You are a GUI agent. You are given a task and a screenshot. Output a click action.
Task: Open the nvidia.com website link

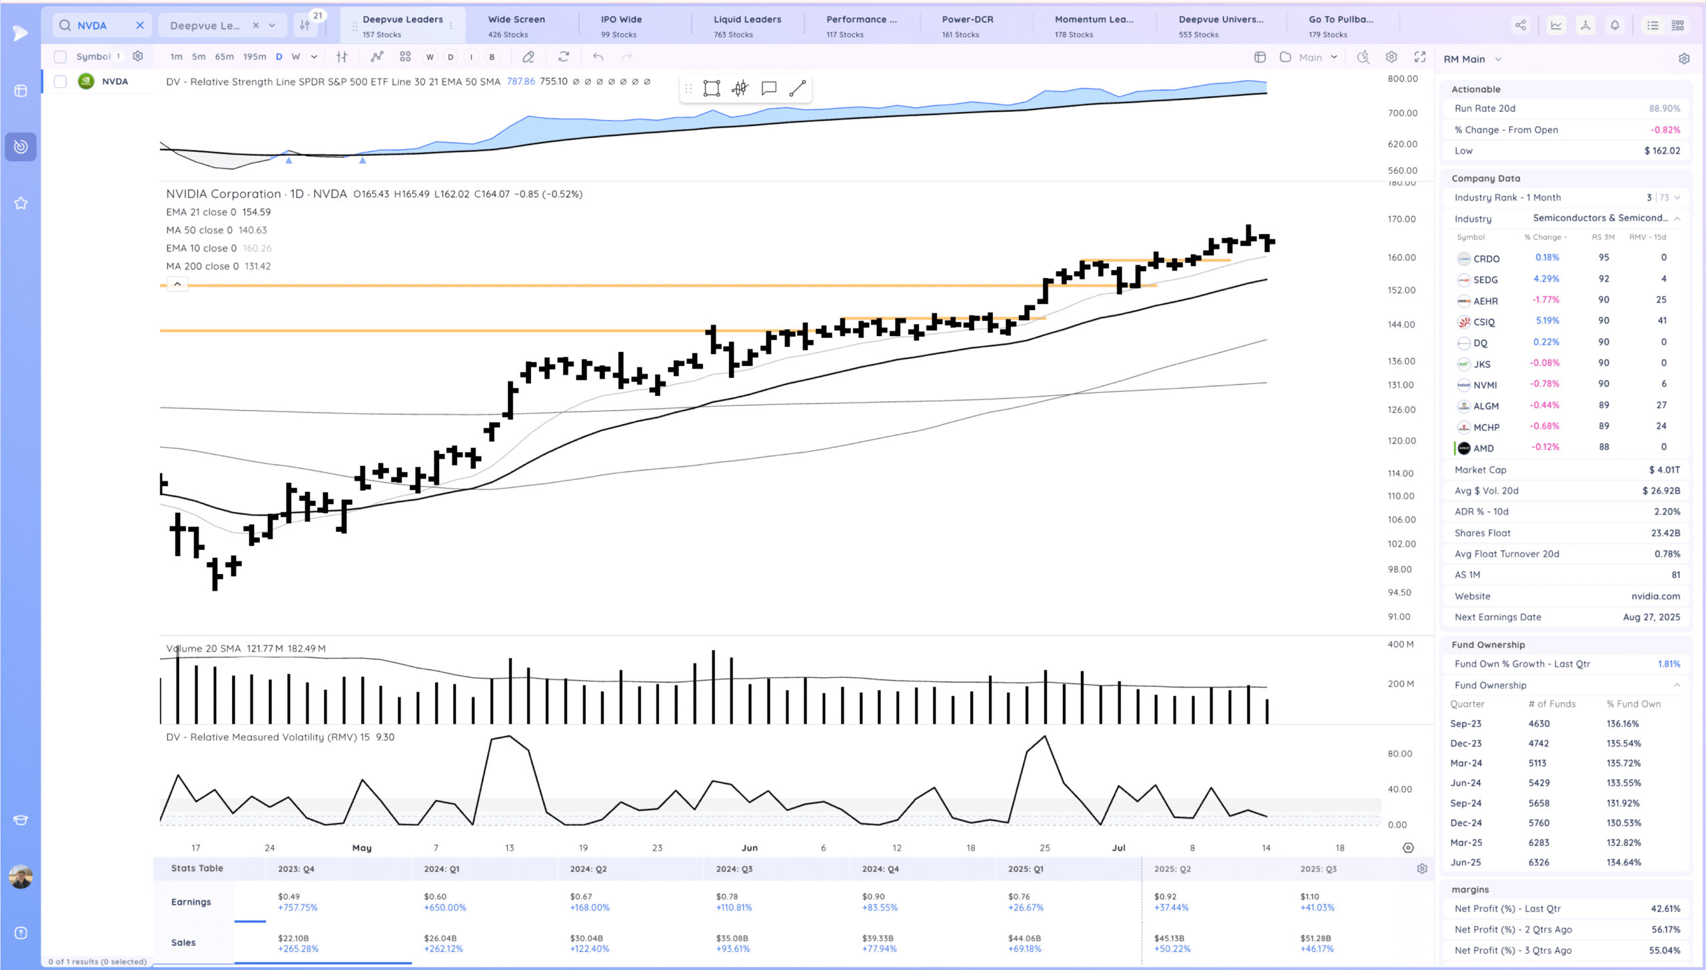point(1655,596)
